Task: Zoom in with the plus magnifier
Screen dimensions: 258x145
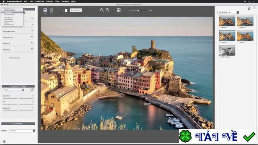Action: [107, 10]
